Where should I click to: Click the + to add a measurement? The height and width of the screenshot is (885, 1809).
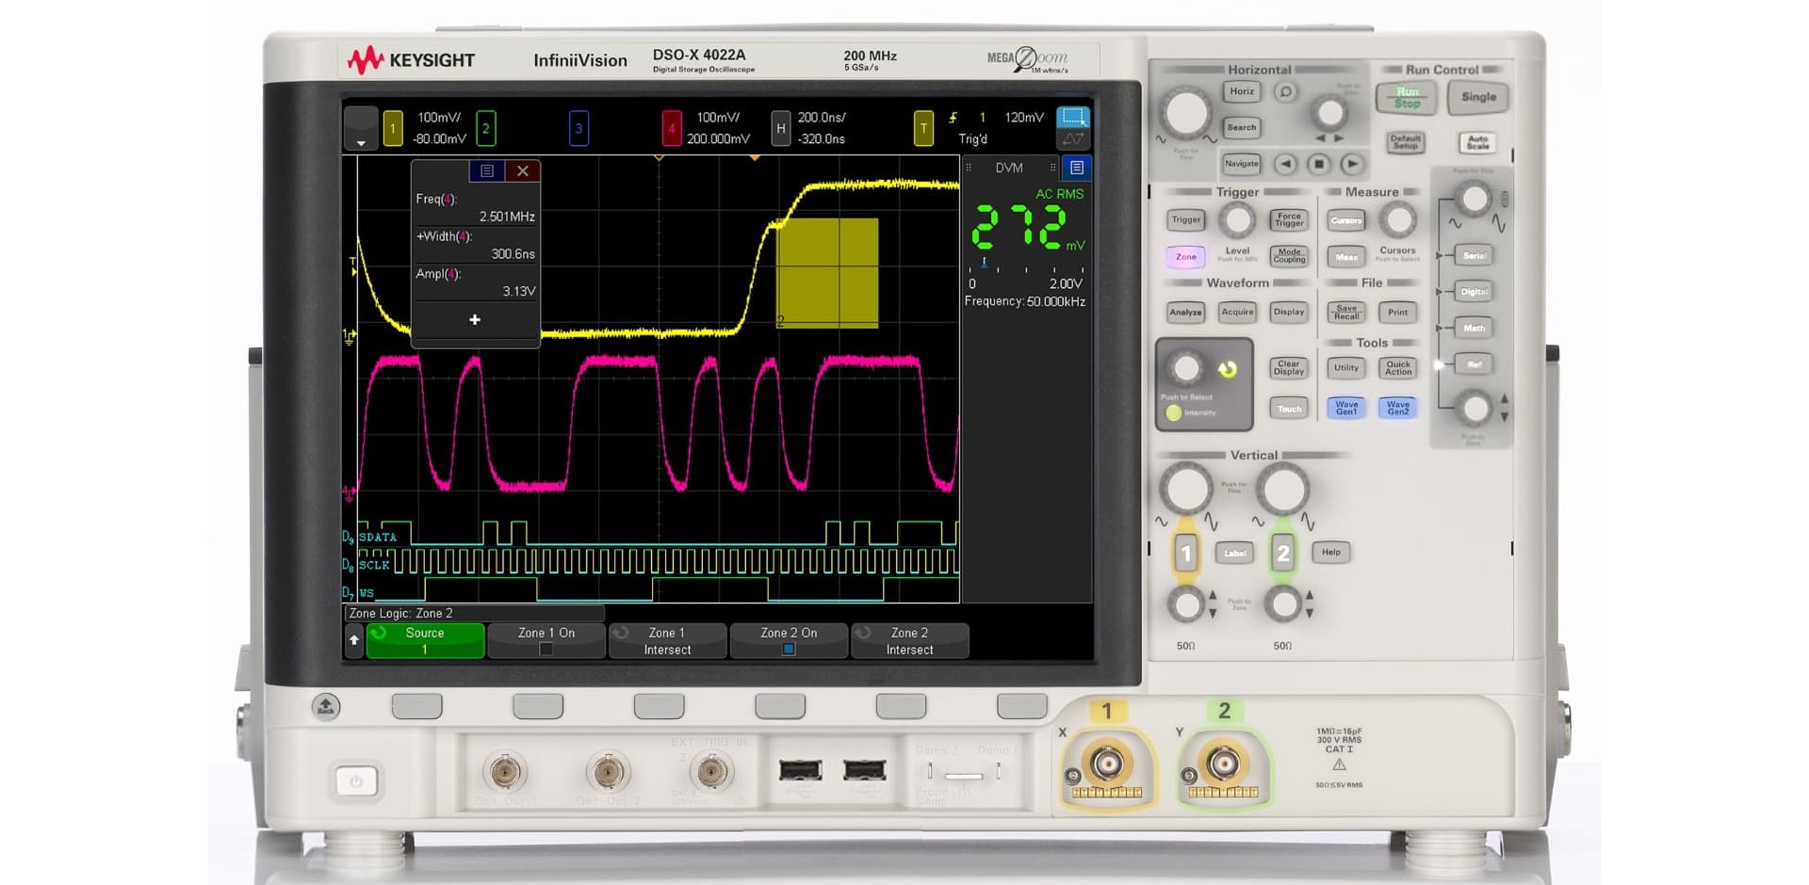pos(475,320)
